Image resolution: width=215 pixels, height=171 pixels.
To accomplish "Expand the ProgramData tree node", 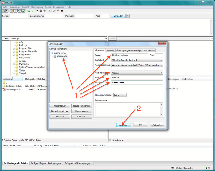I will click(14, 55).
